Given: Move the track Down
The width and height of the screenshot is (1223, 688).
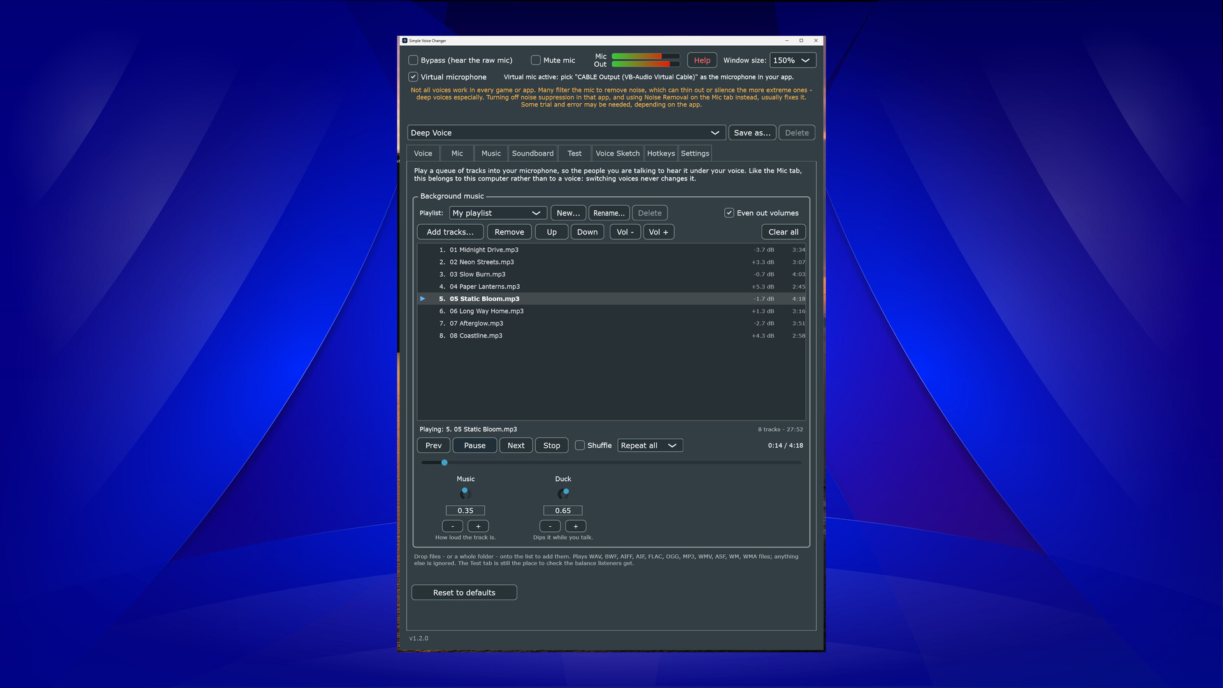Looking at the screenshot, I should click(x=587, y=232).
